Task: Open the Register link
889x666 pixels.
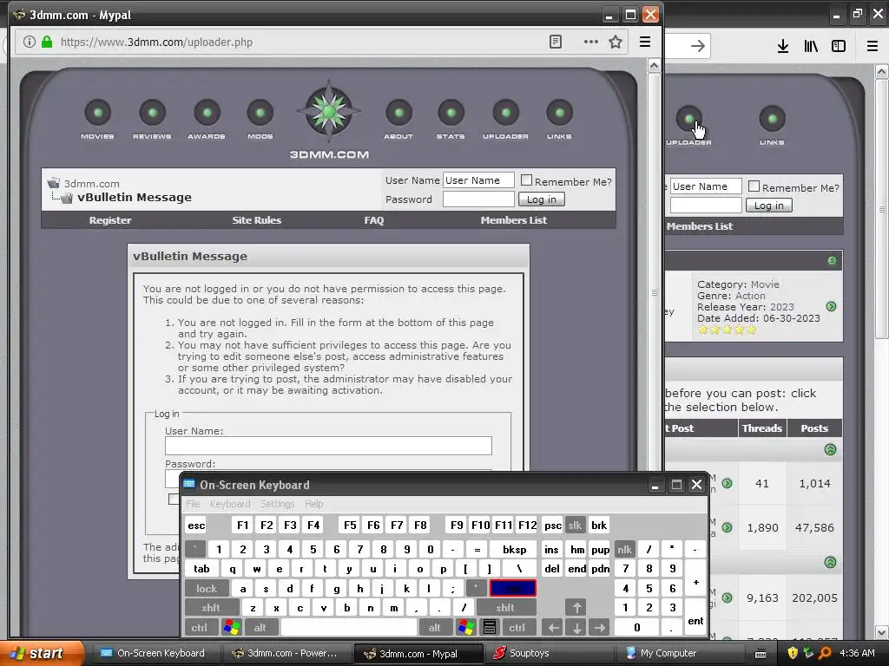Action: point(110,220)
